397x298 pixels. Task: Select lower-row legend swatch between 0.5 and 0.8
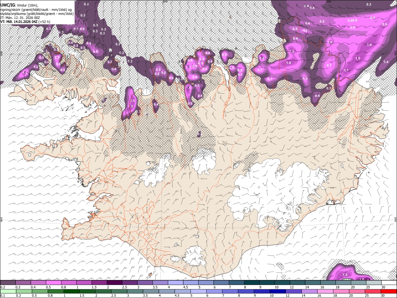[x=40, y=291]
